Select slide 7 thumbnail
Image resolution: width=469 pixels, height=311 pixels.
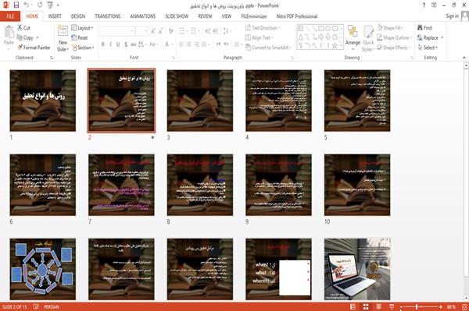pyautogui.click(x=121, y=185)
